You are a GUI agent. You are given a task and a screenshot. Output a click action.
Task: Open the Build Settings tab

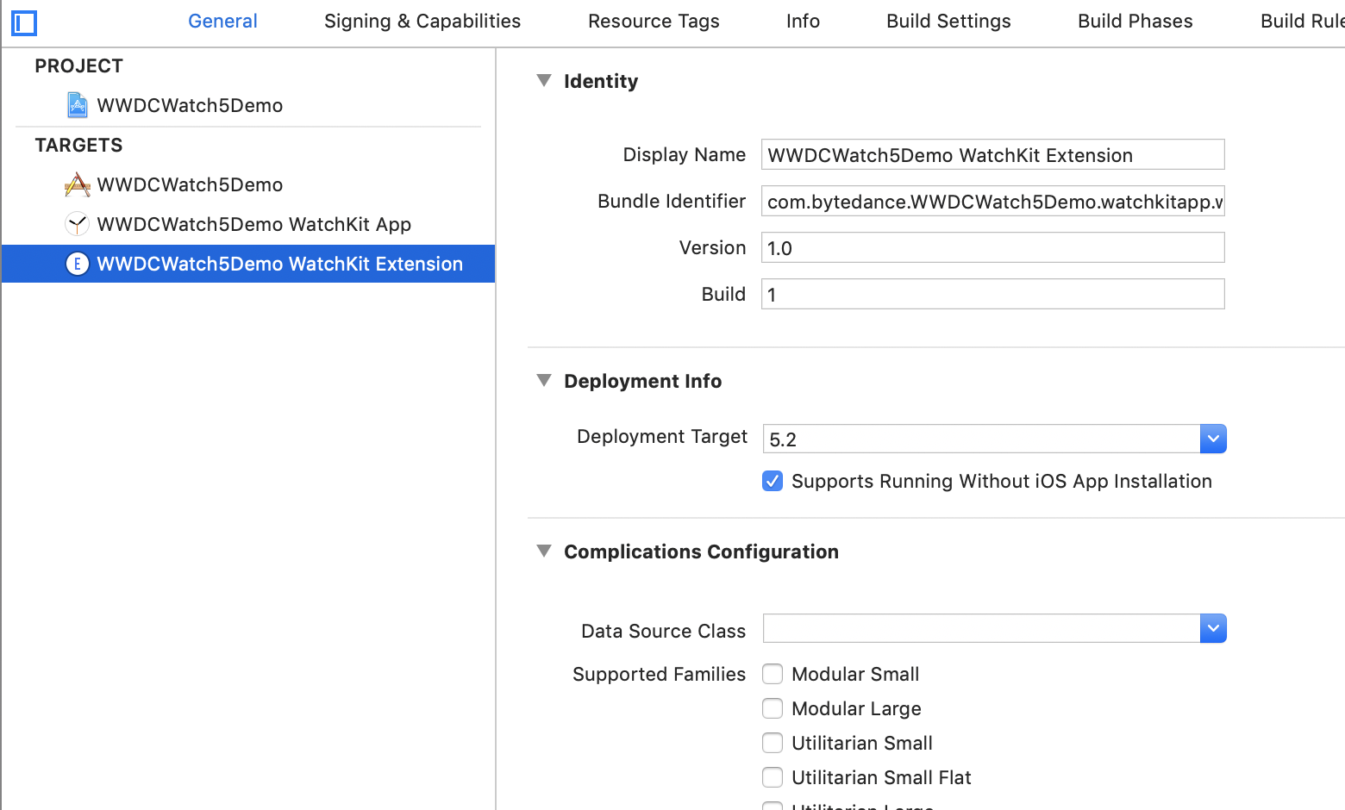click(948, 22)
